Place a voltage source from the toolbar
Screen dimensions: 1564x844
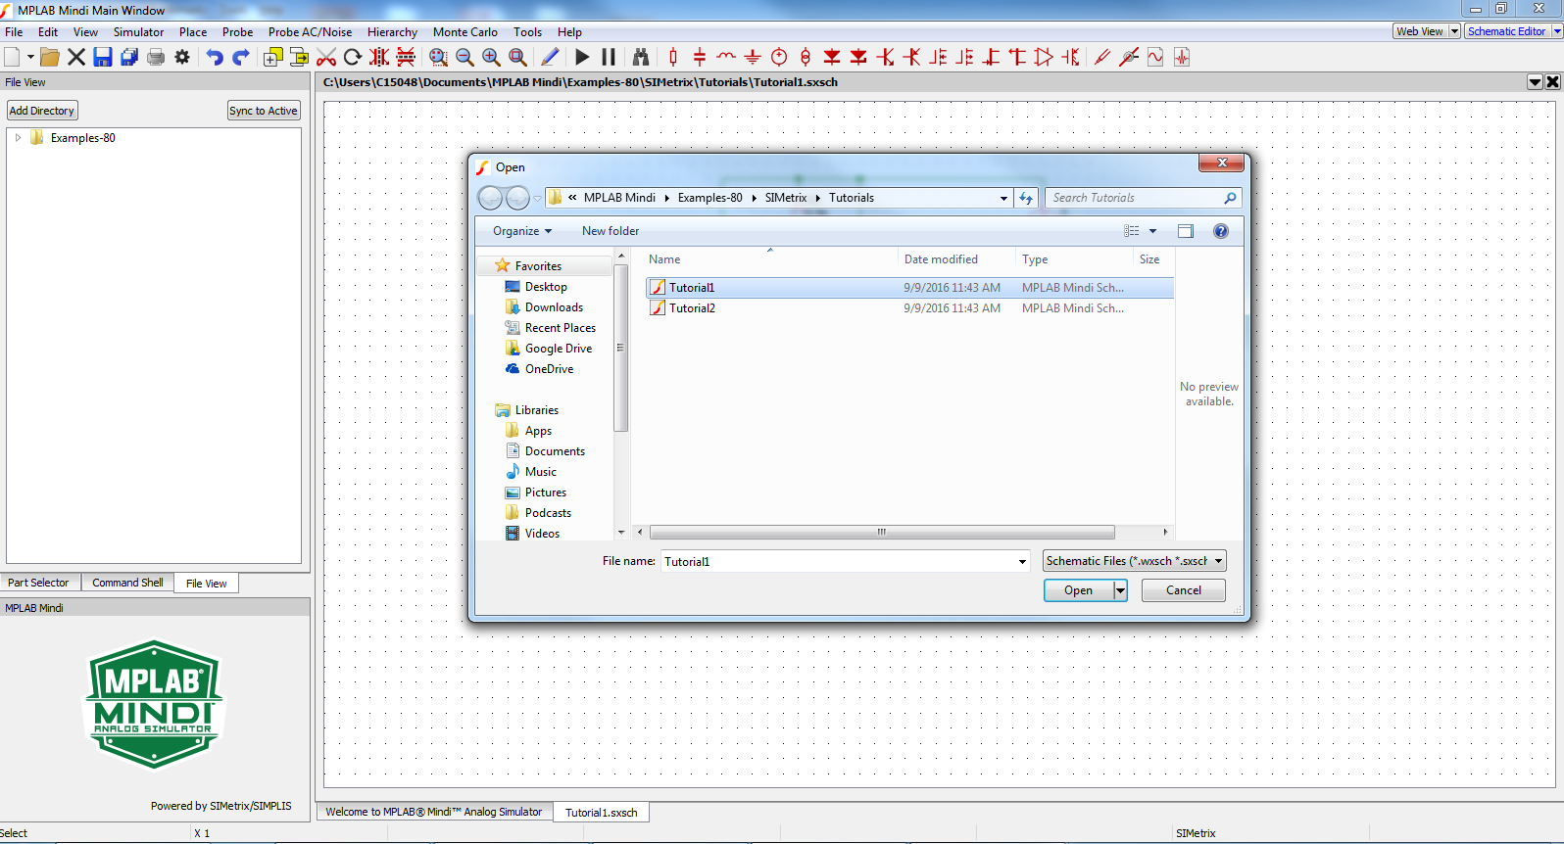pos(779,57)
